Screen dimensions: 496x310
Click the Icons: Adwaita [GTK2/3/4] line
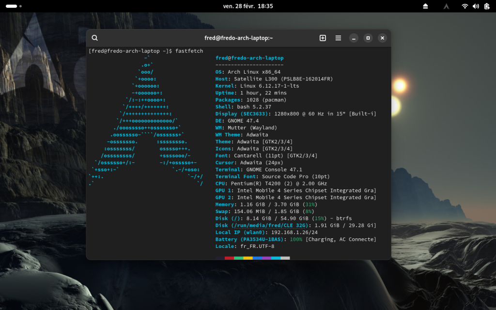click(x=254, y=148)
